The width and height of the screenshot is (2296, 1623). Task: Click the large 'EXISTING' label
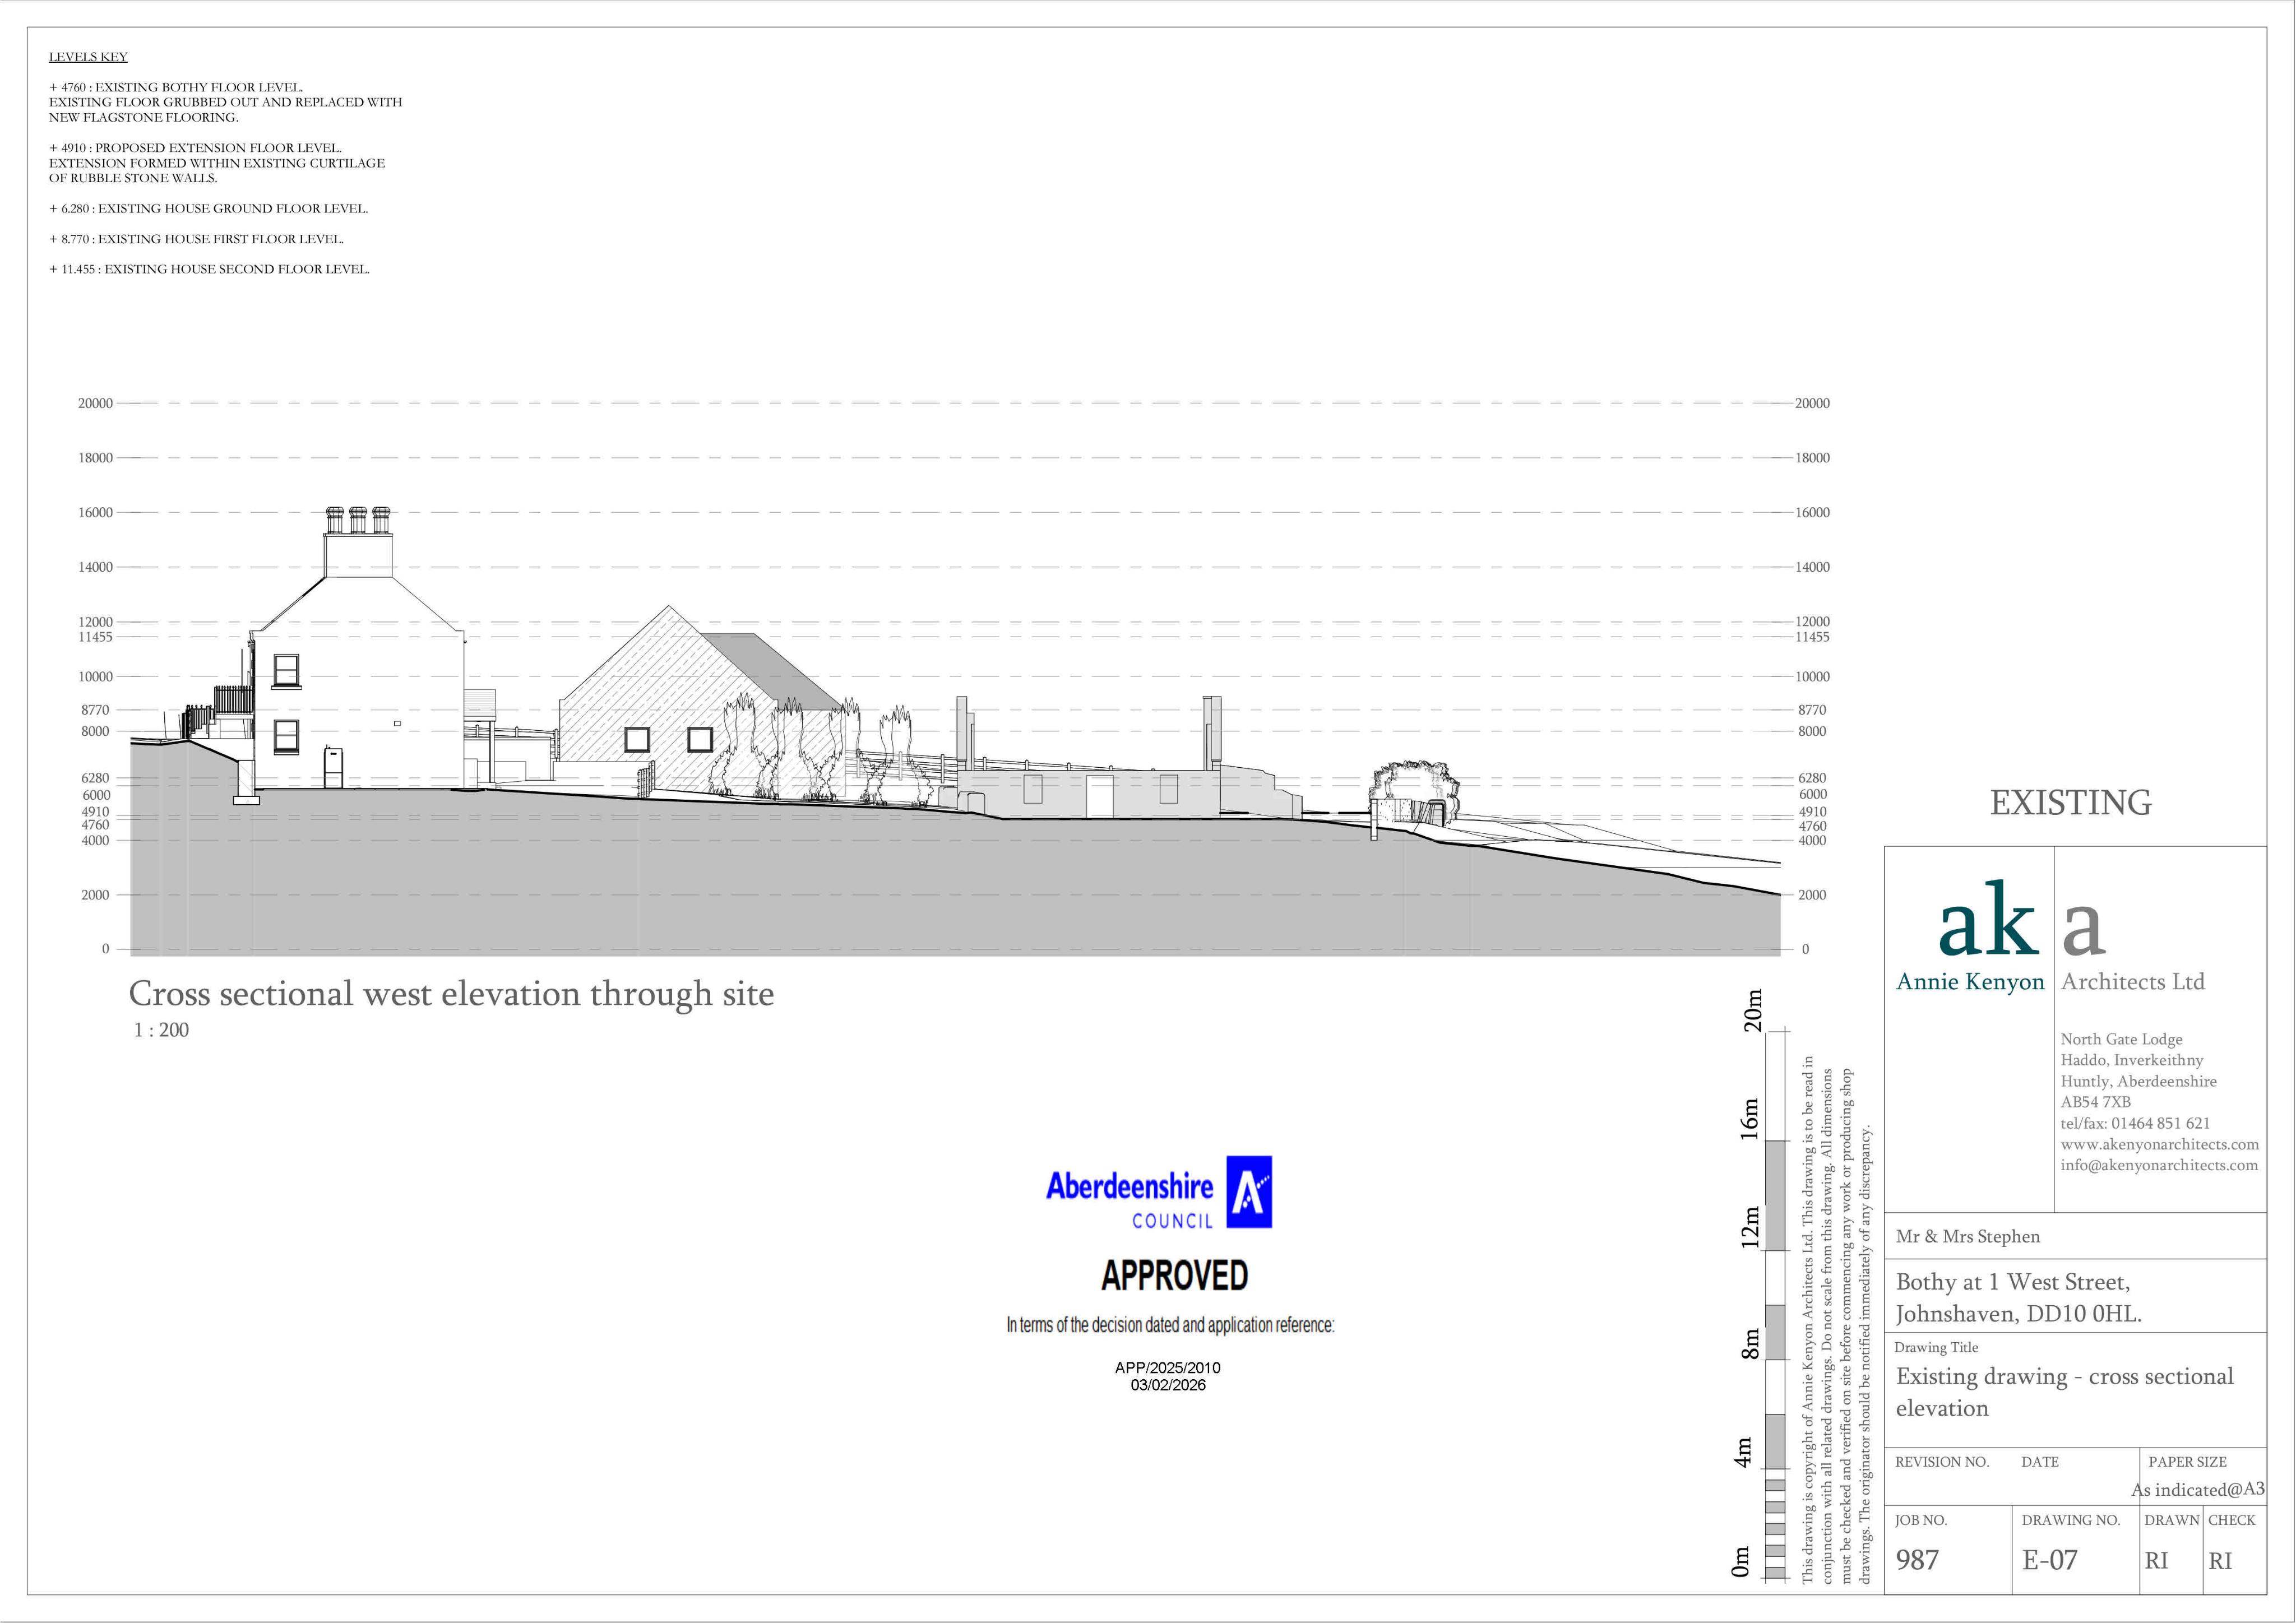pos(2070,803)
